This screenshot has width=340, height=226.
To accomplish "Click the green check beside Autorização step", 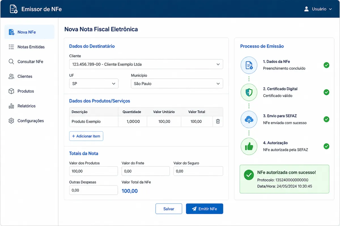I will 326,146.
